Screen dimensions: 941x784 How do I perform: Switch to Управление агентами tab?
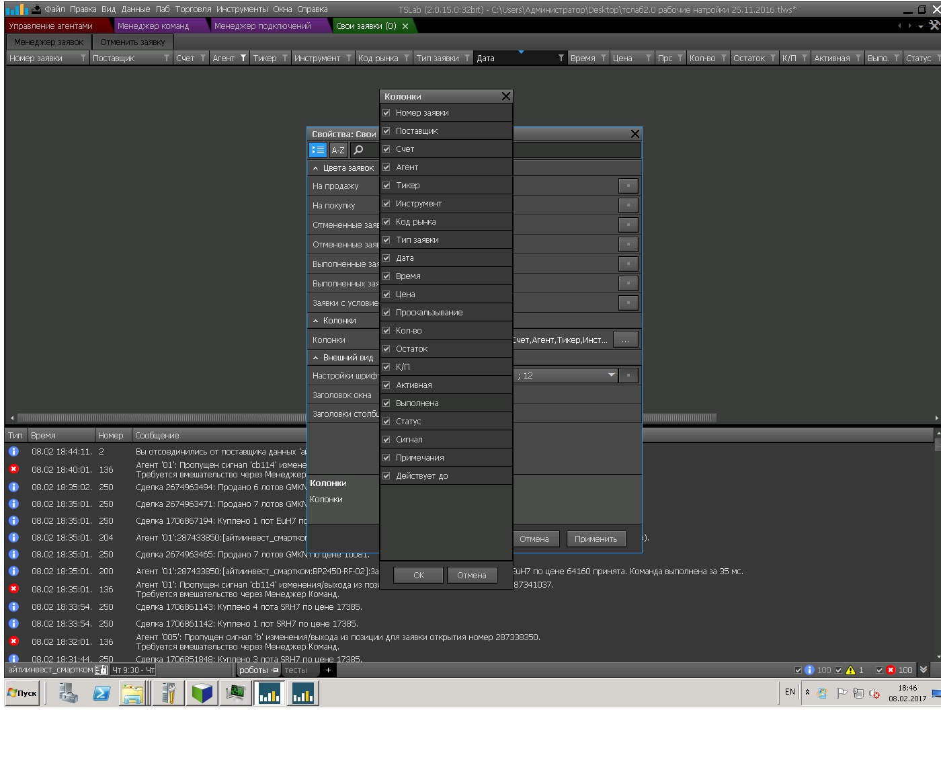coord(51,26)
